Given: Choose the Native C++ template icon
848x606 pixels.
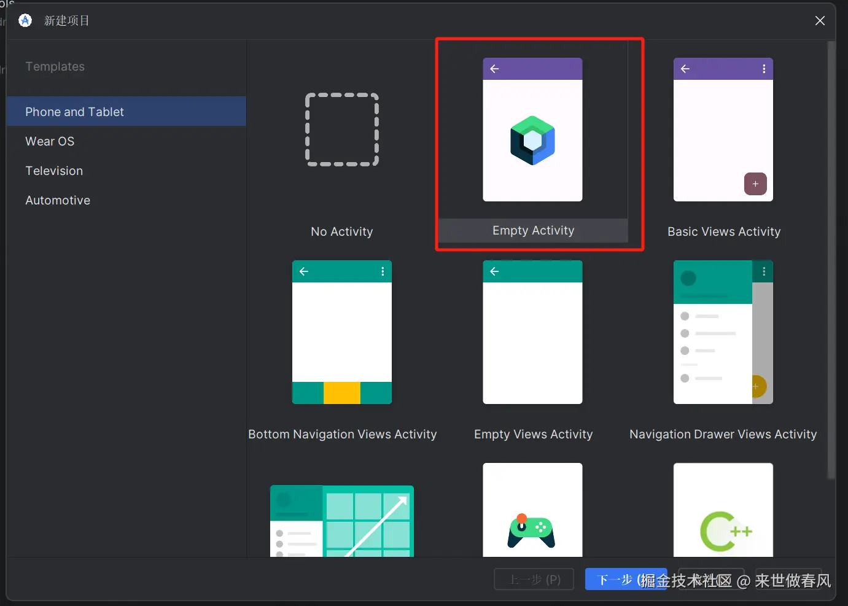Looking at the screenshot, I should 723,510.
